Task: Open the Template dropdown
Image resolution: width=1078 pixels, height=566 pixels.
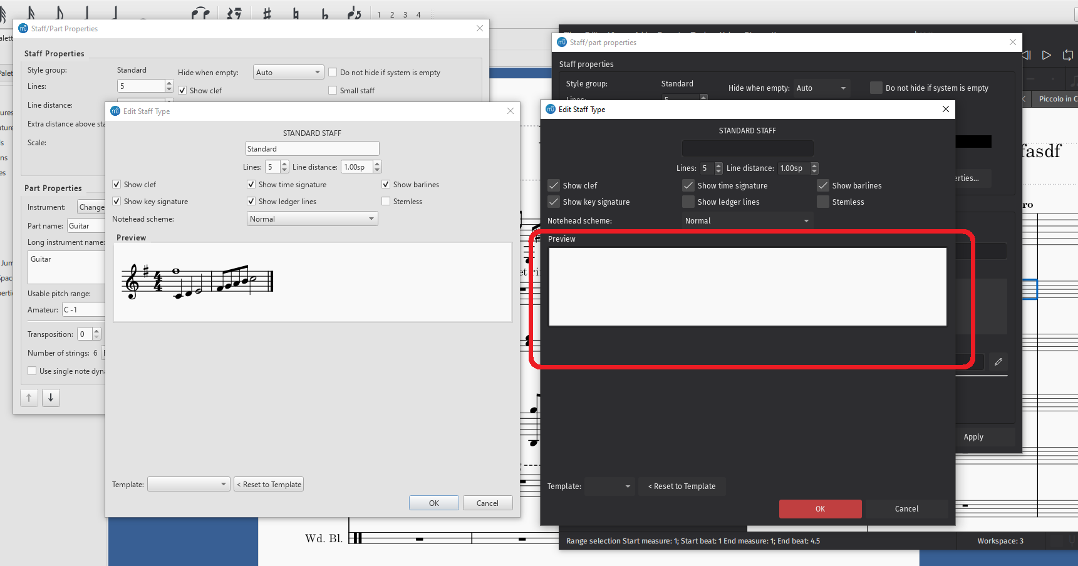Action: (x=188, y=483)
